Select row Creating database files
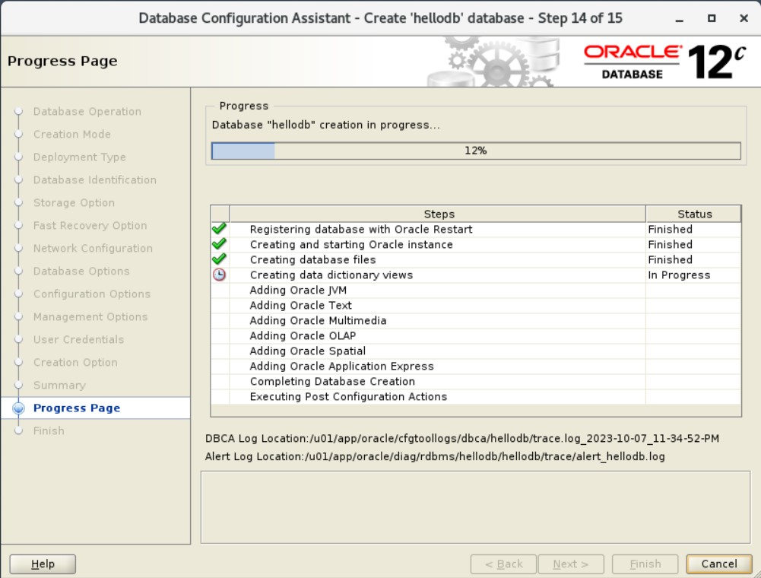761x578 pixels. pyautogui.click(x=476, y=259)
